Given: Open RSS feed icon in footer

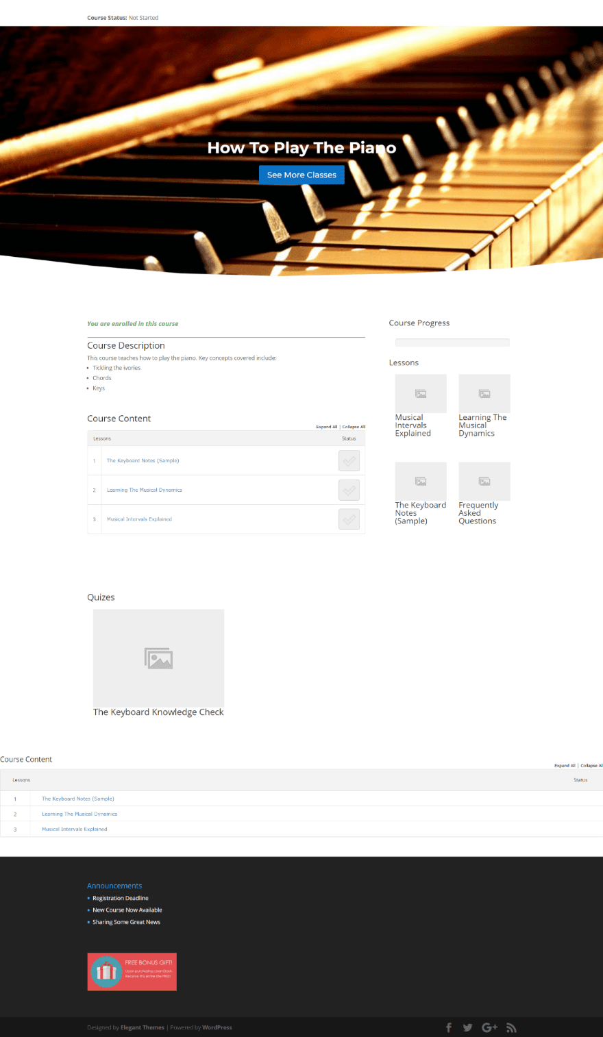Looking at the screenshot, I should click(511, 1027).
